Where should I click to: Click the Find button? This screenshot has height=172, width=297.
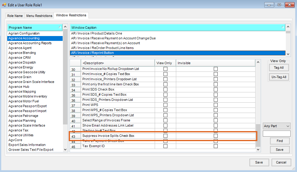pyautogui.click(x=279, y=141)
